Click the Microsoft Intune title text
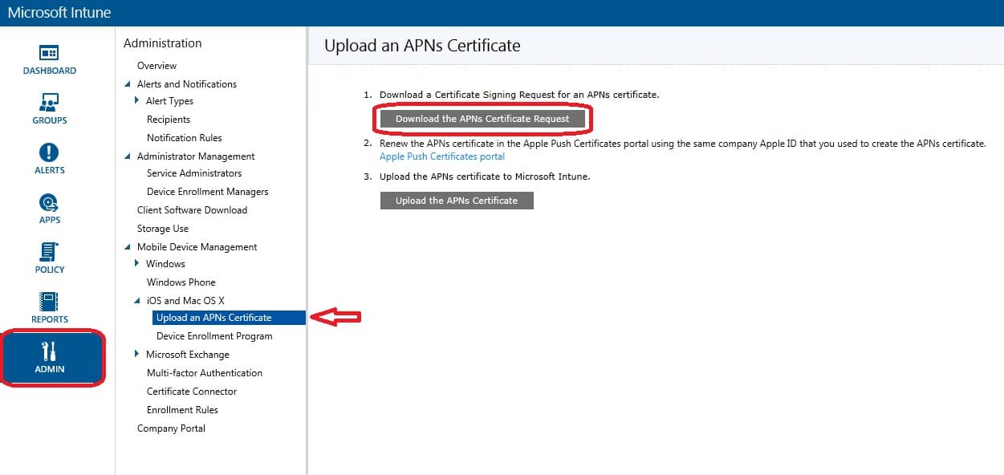This screenshot has height=475, width=1004. (x=59, y=13)
